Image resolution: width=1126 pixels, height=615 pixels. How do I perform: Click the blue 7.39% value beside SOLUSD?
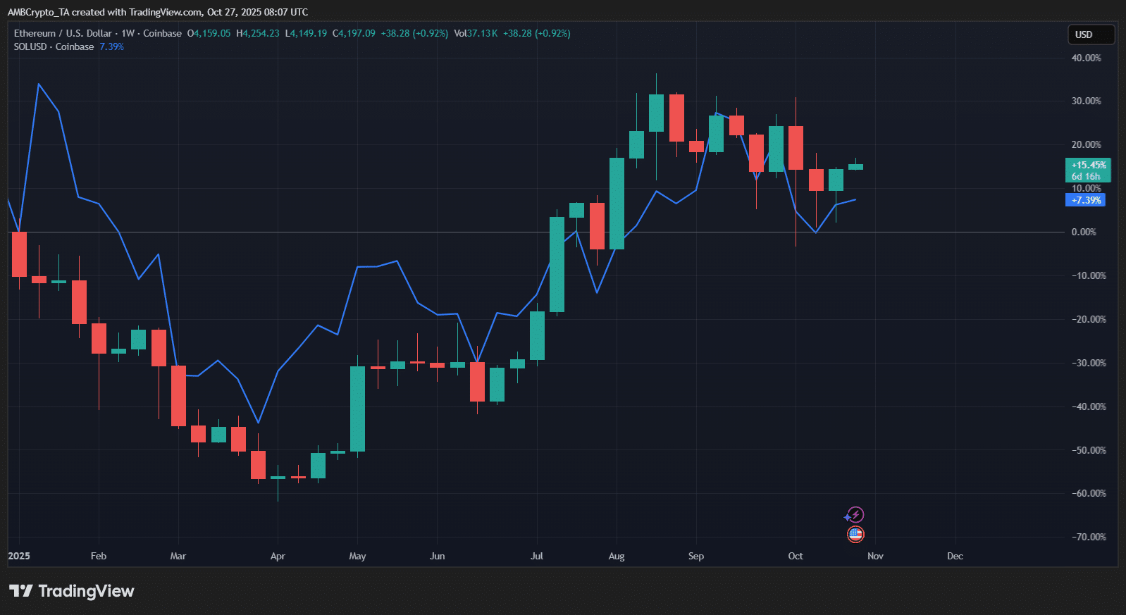pyautogui.click(x=111, y=46)
